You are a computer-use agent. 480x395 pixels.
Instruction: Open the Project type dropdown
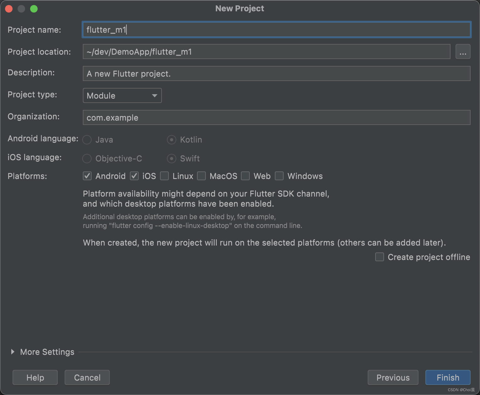pos(122,95)
